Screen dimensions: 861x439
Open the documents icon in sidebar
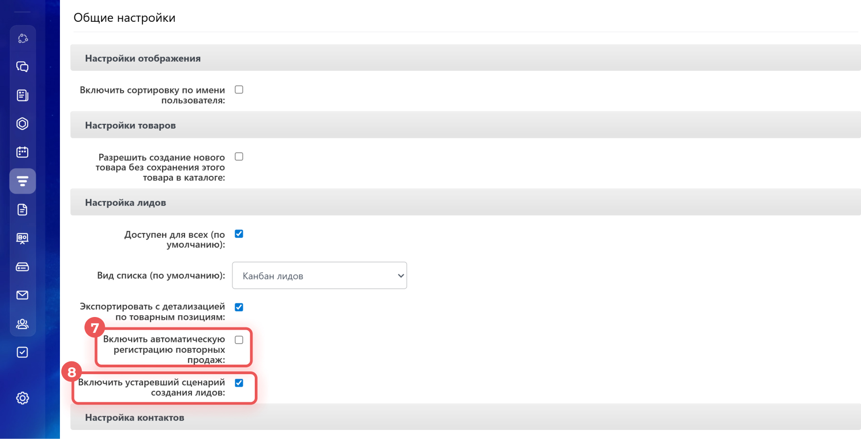(x=22, y=210)
